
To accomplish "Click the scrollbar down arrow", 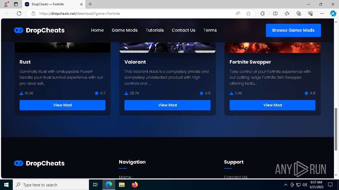I will tap(336, 175).
